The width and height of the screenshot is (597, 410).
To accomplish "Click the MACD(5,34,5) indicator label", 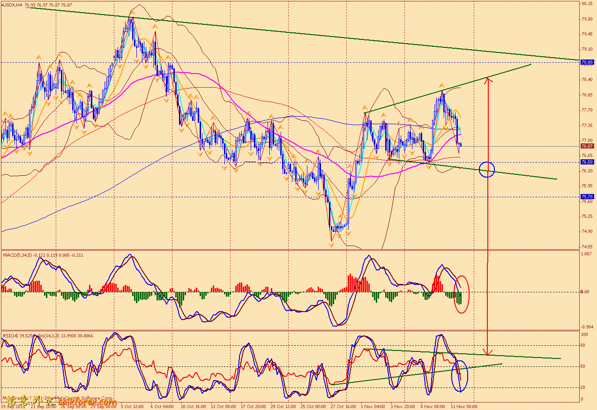I will (x=18, y=255).
